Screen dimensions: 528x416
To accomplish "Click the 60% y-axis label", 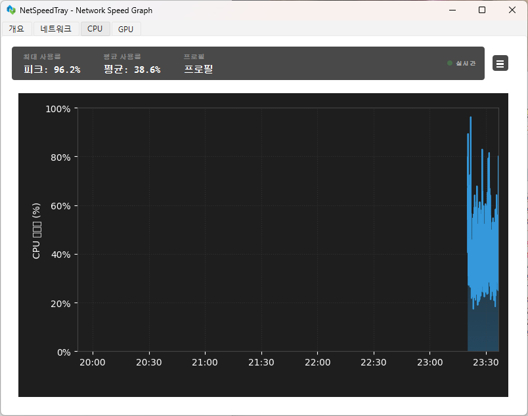I will (60, 206).
